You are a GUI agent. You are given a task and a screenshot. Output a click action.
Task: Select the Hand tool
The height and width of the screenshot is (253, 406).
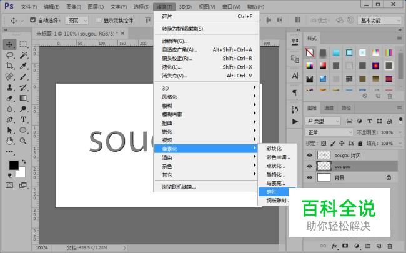coord(9,141)
